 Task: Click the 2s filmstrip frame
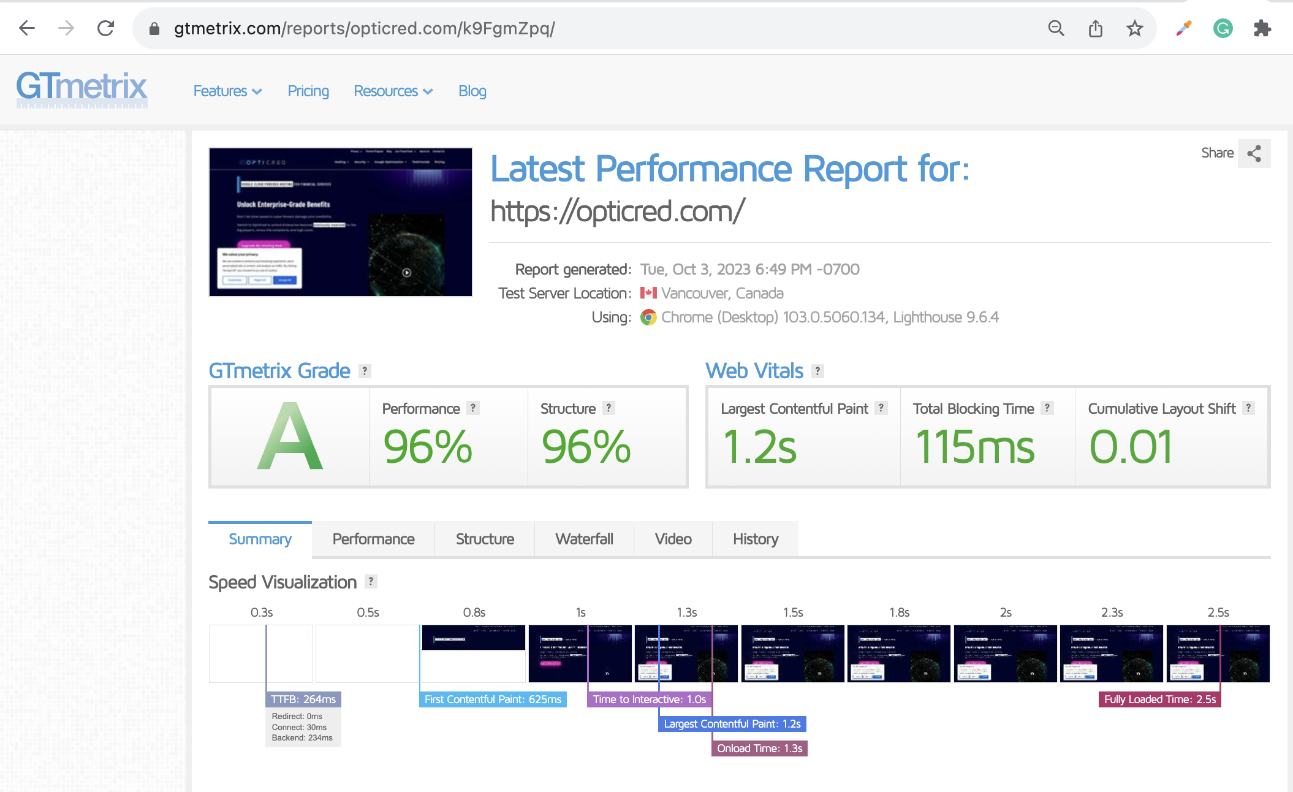1006,653
